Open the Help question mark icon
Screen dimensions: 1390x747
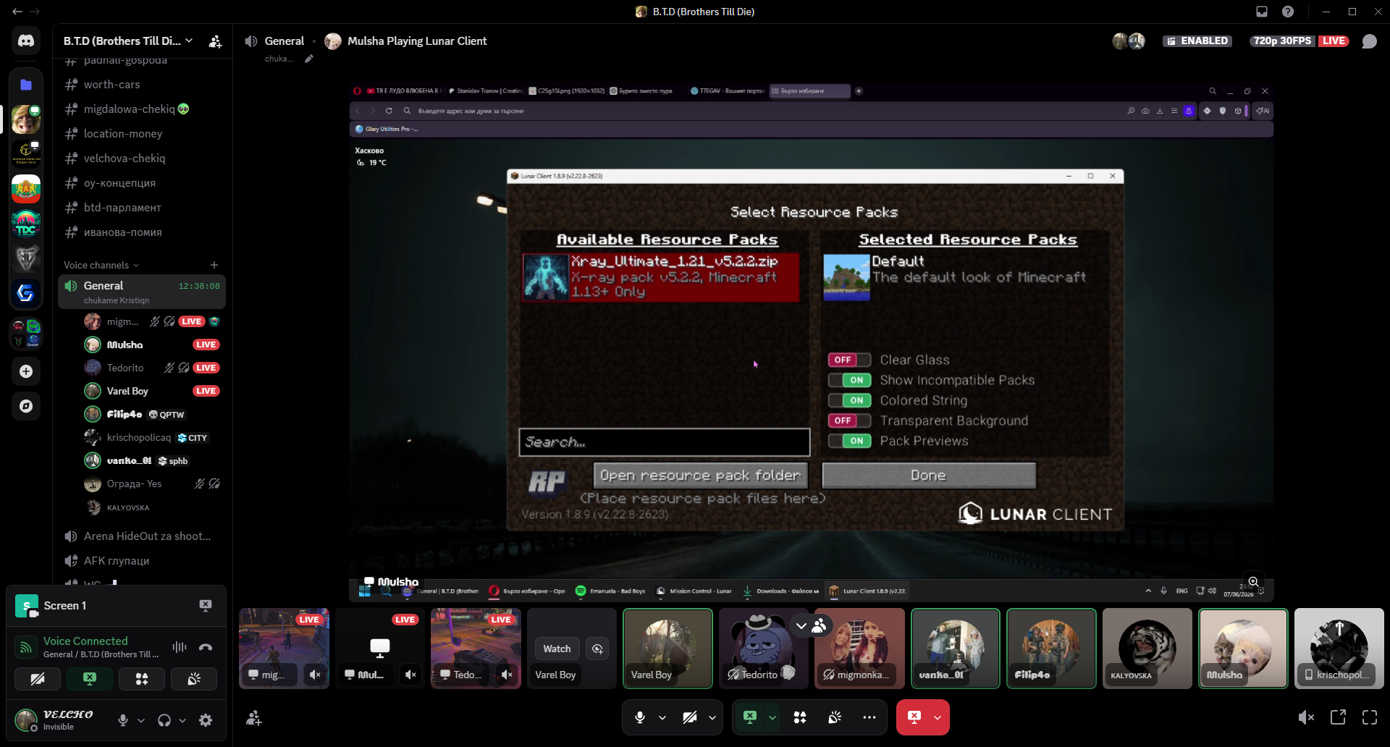point(1288,12)
